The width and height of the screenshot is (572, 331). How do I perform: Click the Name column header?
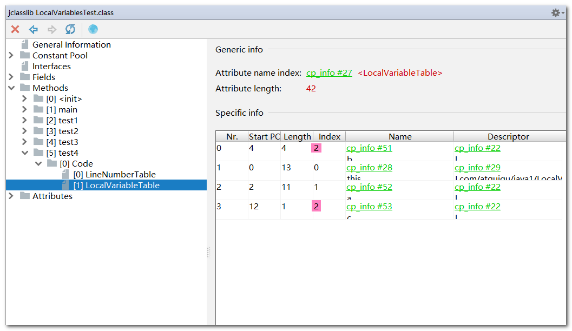(400, 136)
